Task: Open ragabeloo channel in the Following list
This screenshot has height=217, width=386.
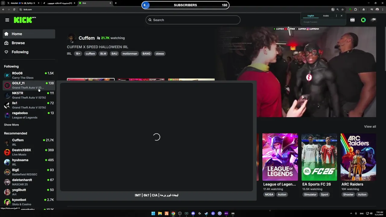Action: (29, 115)
